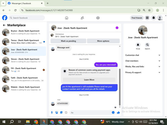167x125 pixels.
Task: Open the Windows notification center icon
Action: 162,122
